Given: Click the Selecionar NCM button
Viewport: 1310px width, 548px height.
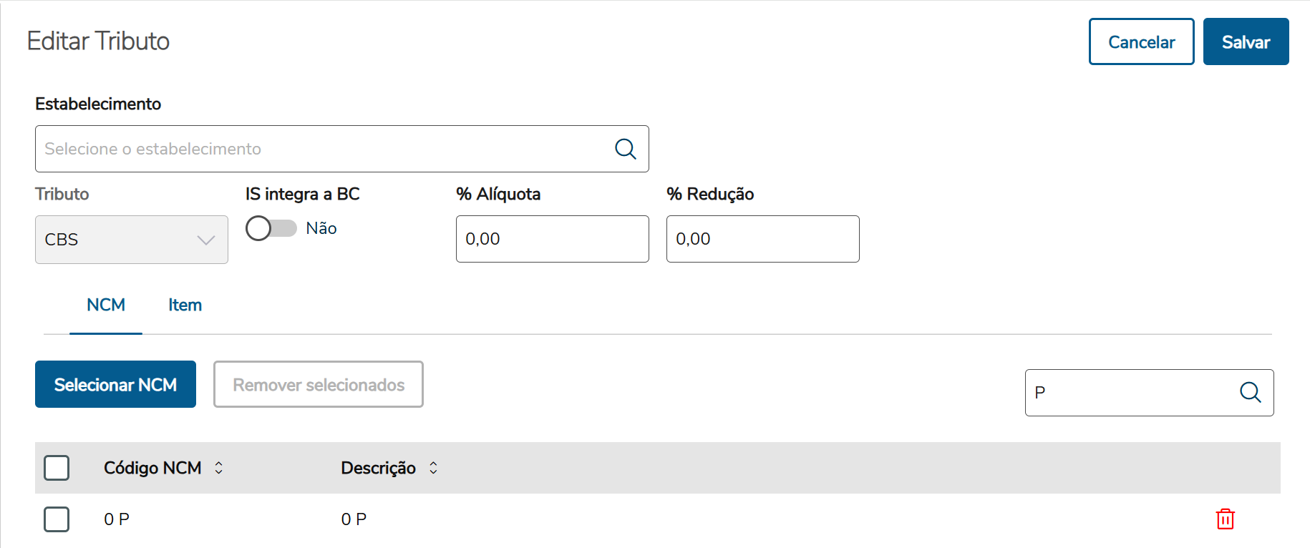Looking at the screenshot, I should pos(115,385).
